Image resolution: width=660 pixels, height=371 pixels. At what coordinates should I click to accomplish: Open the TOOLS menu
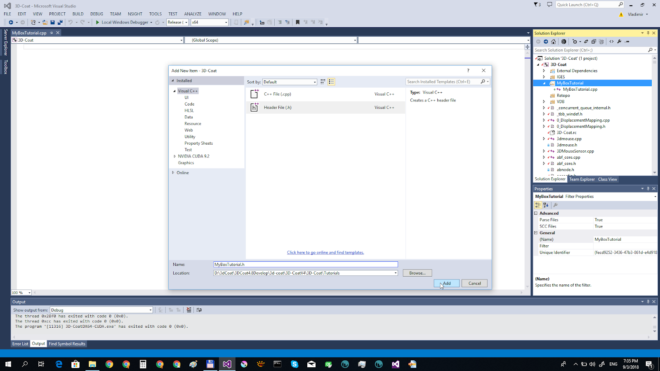point(156,14)
